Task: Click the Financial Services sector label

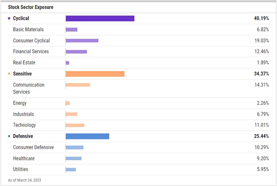Action: point(31,51)
